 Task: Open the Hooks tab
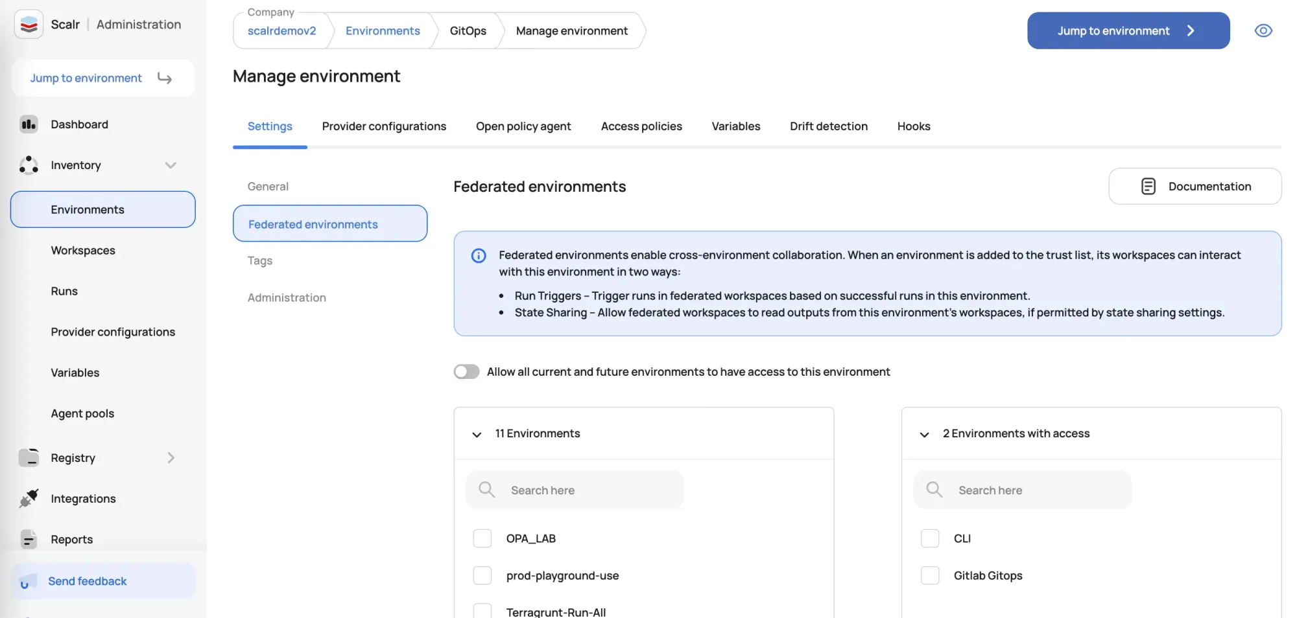point(914,126)
